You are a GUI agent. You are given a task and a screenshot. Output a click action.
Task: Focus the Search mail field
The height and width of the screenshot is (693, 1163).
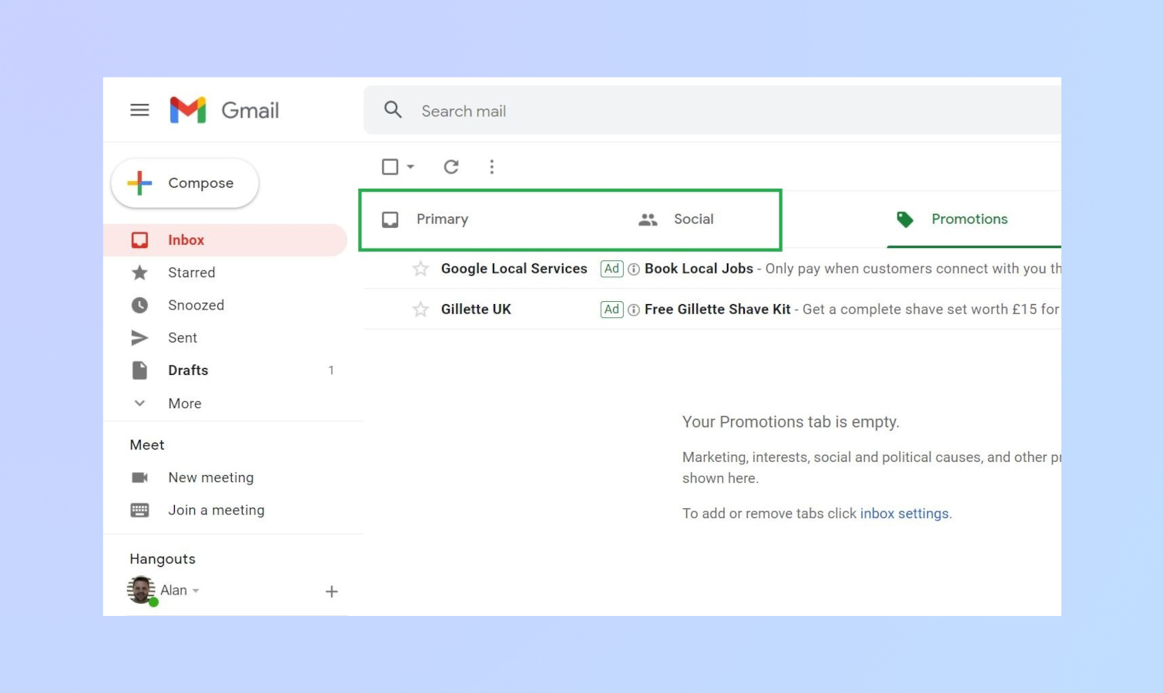(712, 110)
